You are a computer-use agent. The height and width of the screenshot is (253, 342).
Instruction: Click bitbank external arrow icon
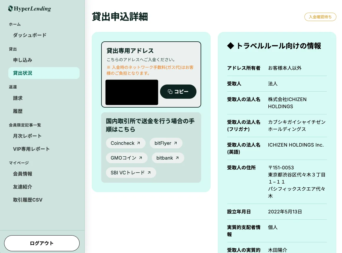pos(177,158)
